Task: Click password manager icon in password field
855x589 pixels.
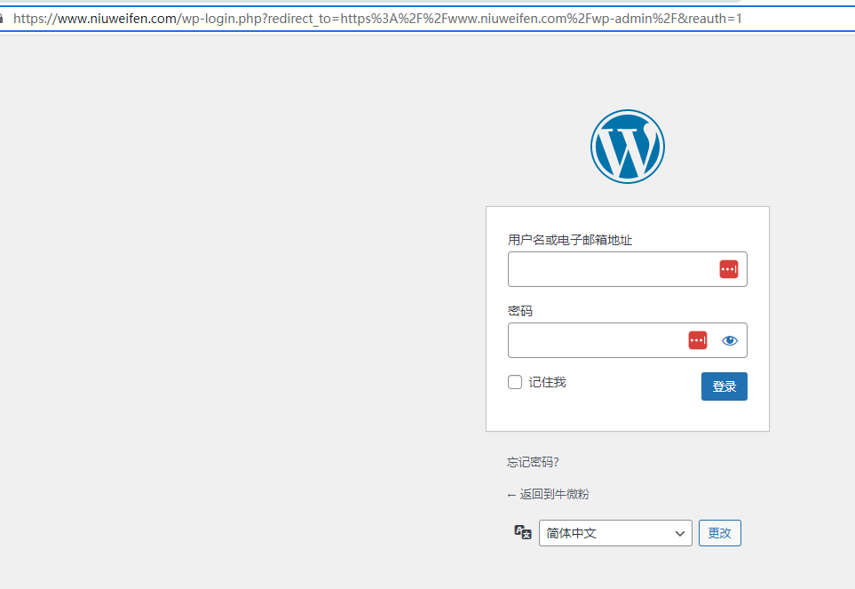Action: (x=698, y=340)
